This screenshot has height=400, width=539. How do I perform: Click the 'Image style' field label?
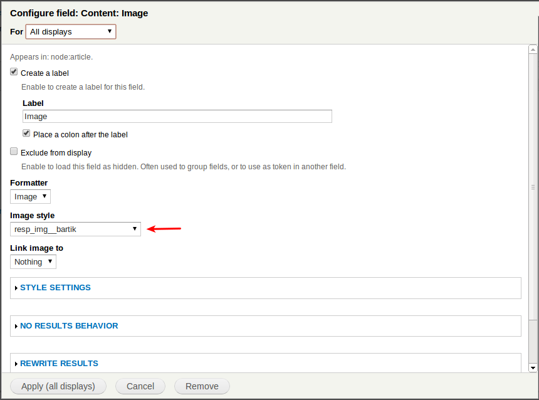[33, 215]
